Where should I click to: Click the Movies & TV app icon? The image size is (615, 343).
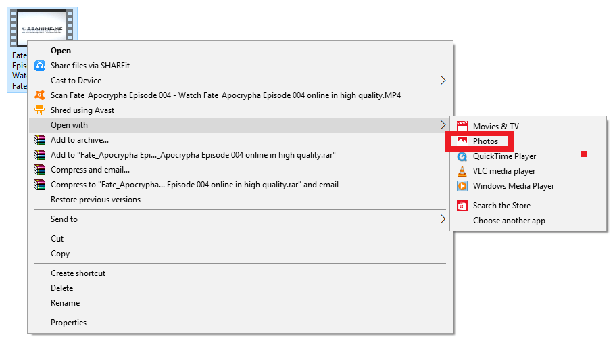[x=462, y=126]
